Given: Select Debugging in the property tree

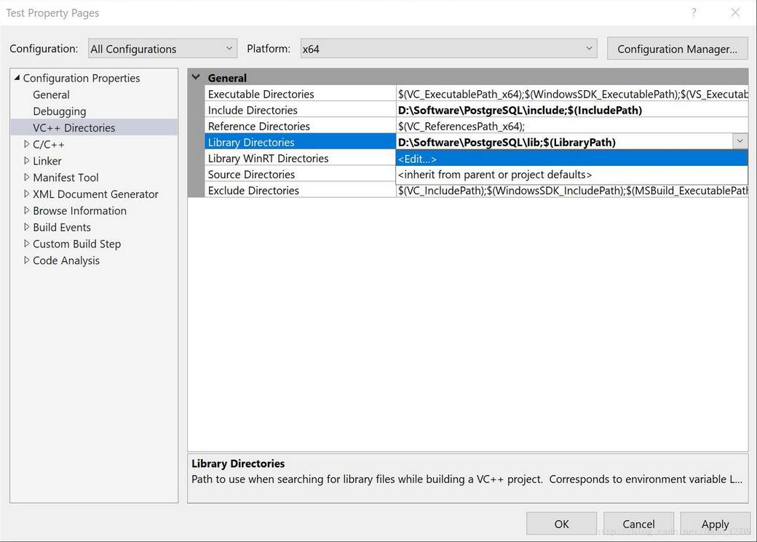Looking at the screenshot, I should tap(60, 111).
